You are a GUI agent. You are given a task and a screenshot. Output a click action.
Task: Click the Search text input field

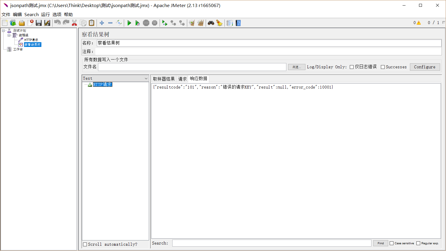272,243
